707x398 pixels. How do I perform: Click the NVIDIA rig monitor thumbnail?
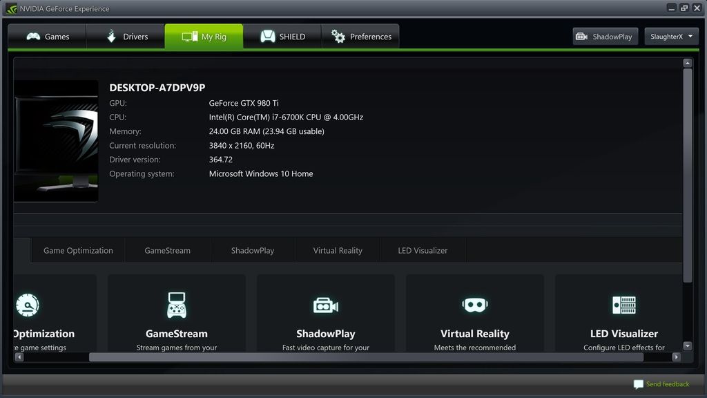(x=56, y=141)
